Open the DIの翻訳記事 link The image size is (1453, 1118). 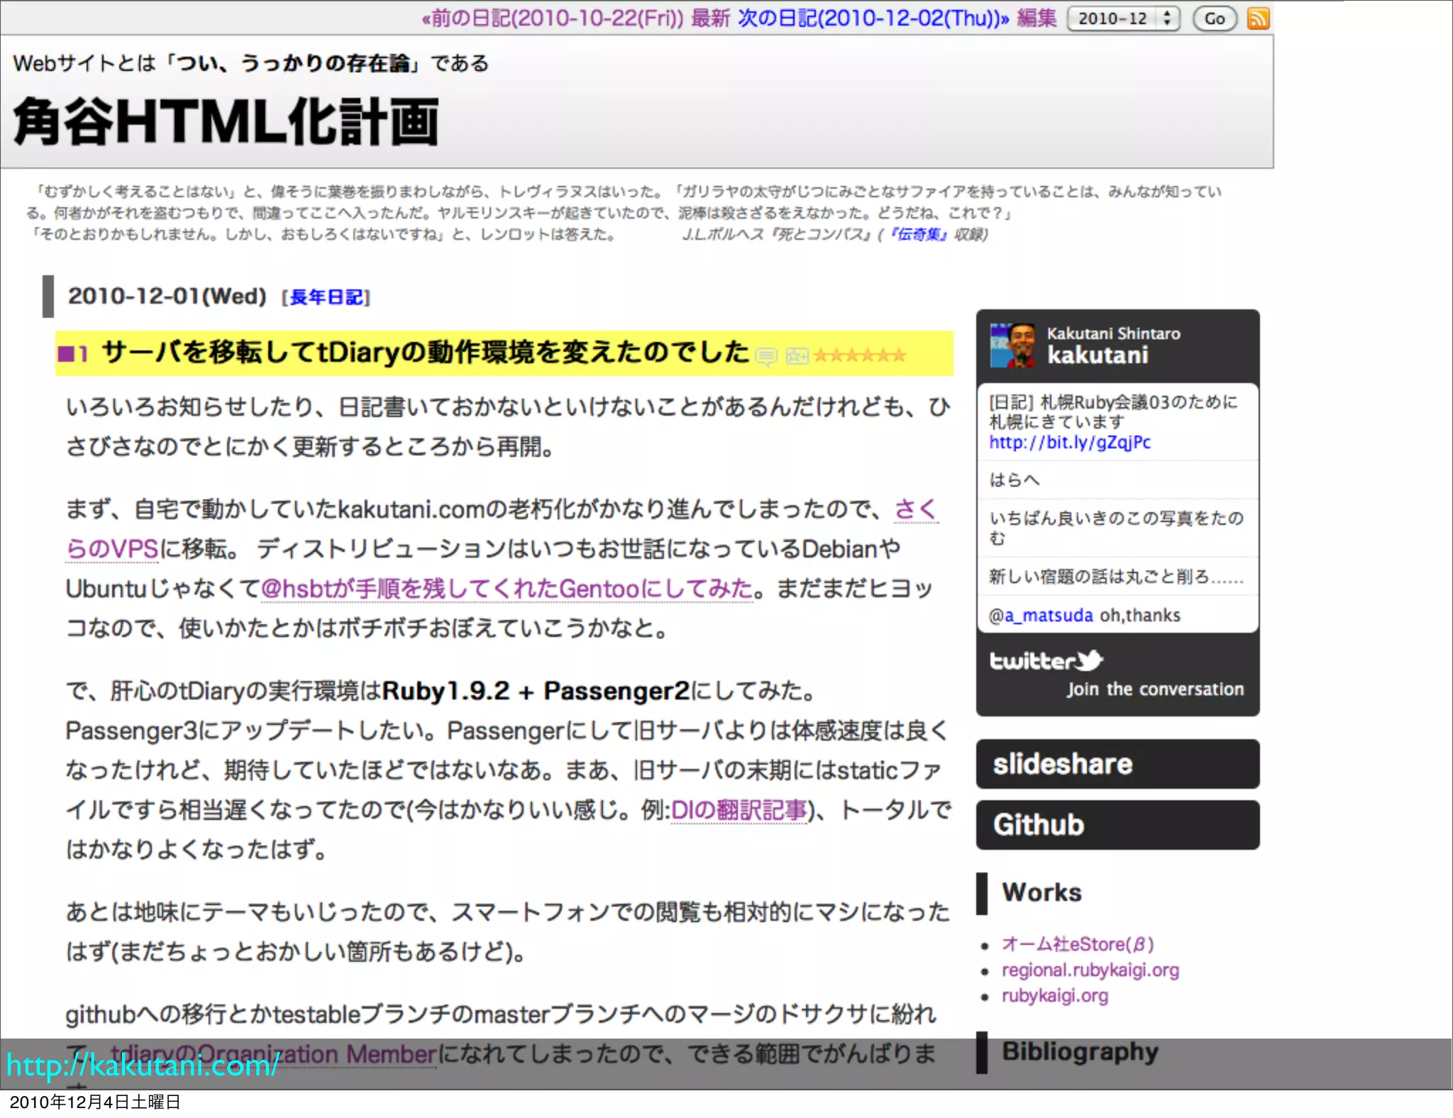coord(739,809)
